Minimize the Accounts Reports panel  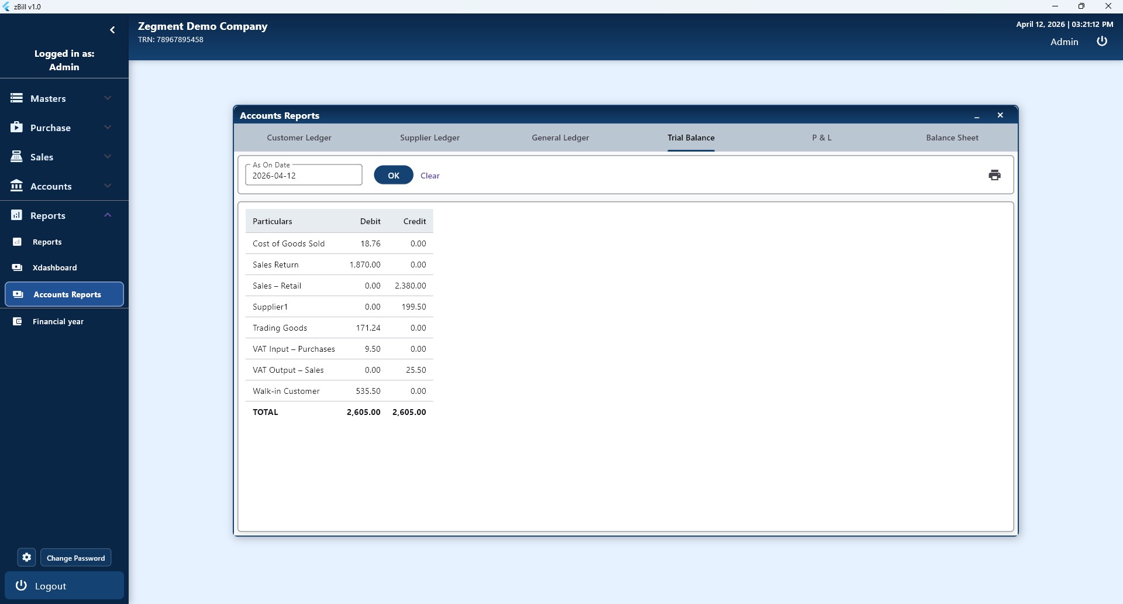977,116
